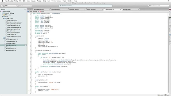Open the Help menu
This screenshot has height=96, width=171.
point(75,1)
